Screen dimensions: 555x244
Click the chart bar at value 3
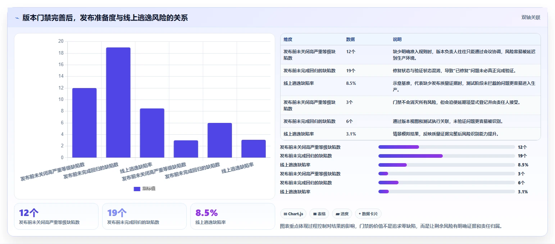click(186, 149)
